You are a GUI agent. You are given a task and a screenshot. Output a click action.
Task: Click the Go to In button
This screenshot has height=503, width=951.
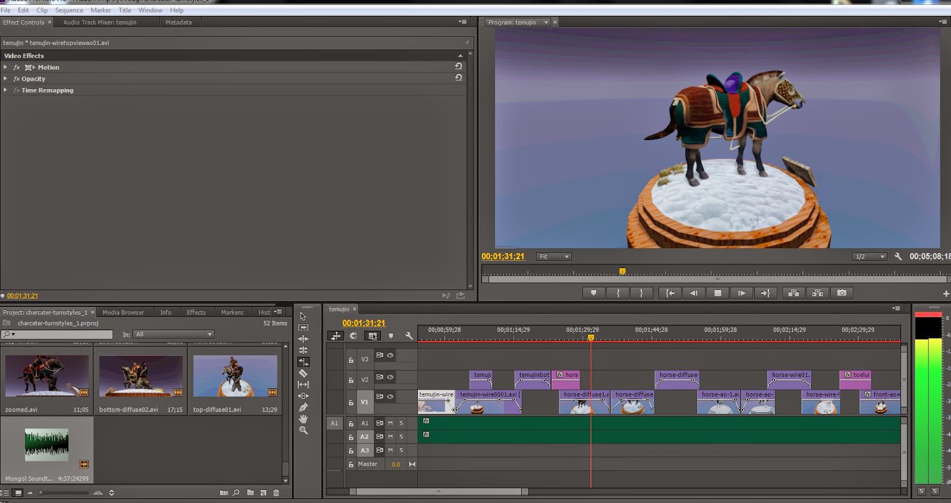pyautogui.click(x=670, y=293)
